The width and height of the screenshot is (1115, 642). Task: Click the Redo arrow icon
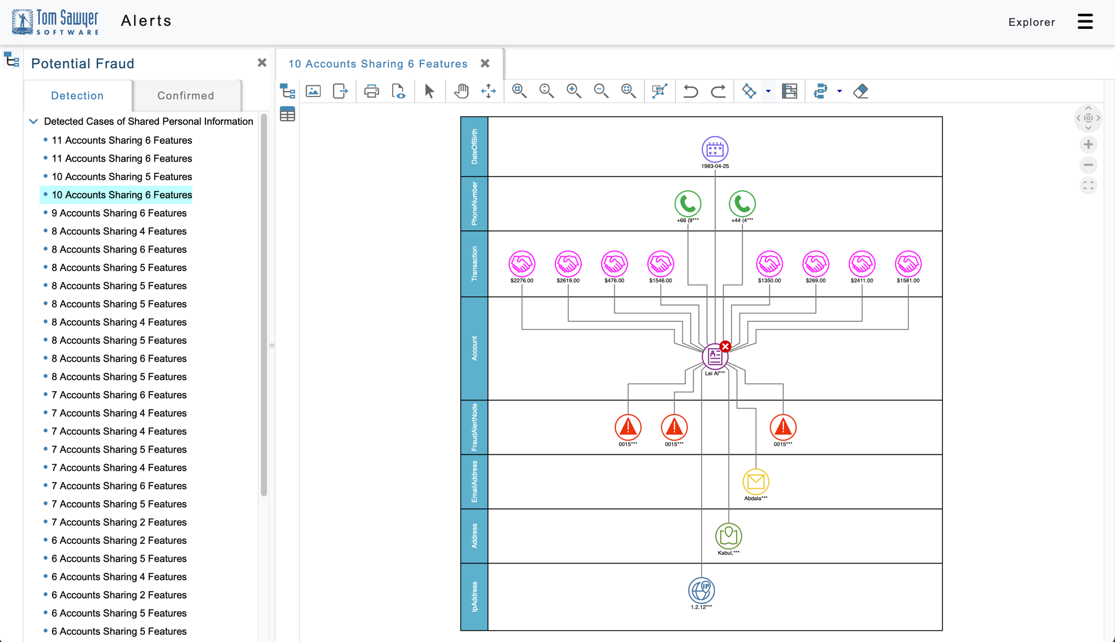(718, 91)
